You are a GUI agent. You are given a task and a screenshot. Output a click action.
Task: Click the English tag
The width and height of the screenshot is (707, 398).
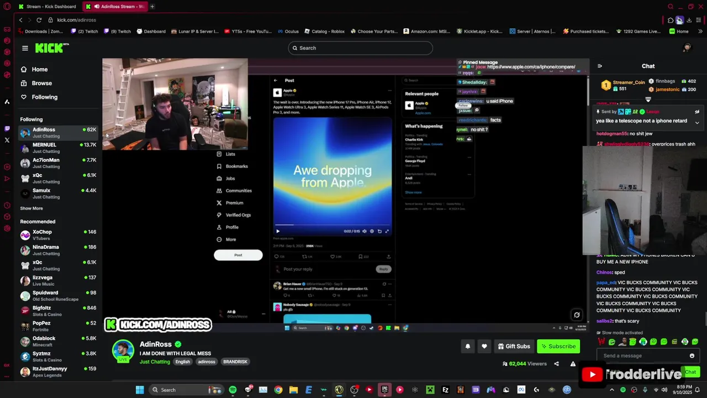(x=182, y=362)
